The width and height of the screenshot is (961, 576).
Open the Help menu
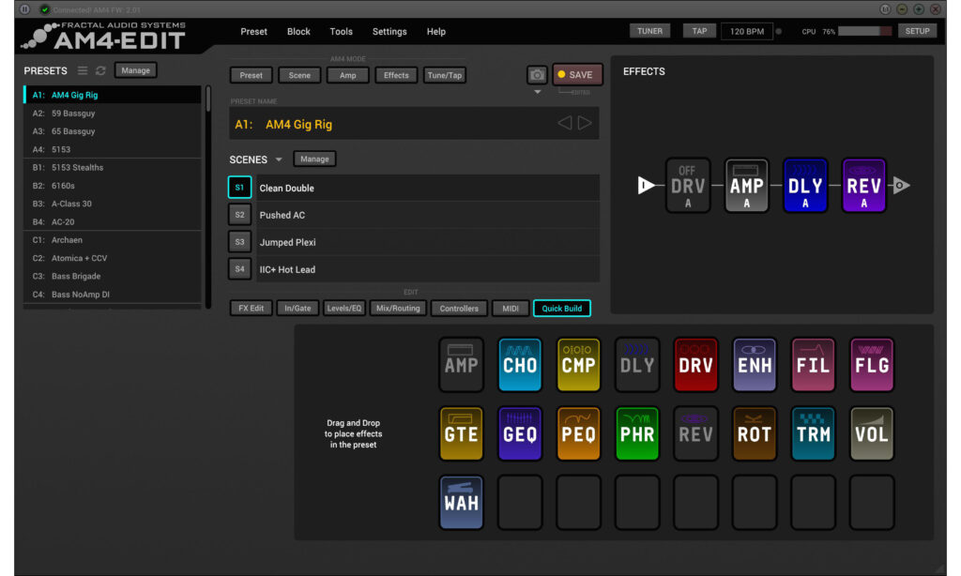[435, 31]
